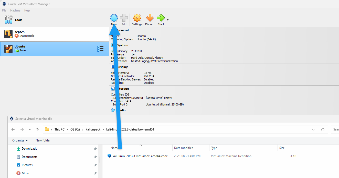Image resolution: width=339 pixels, height=178 pixels.
Task: Open the Organize dropdown menu
Action: click(x=20, y=140)
